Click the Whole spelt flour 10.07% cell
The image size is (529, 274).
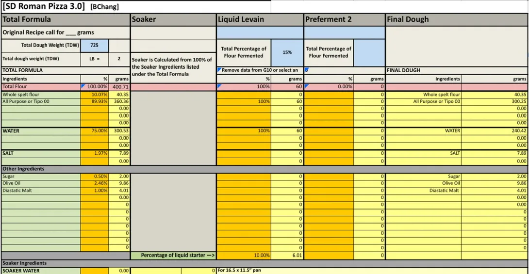95,95
